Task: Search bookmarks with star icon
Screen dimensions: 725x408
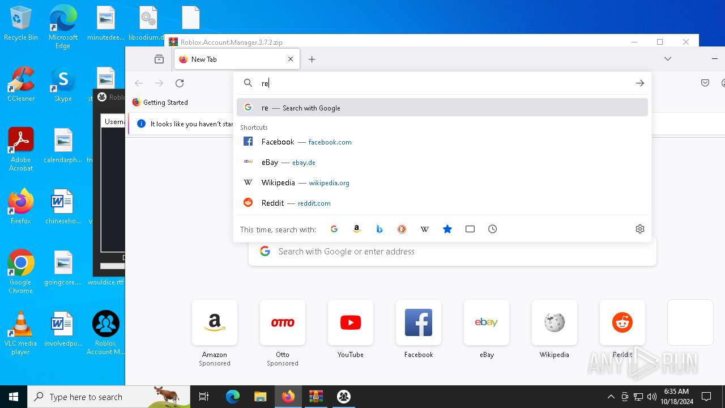Action: click(447, 229)
